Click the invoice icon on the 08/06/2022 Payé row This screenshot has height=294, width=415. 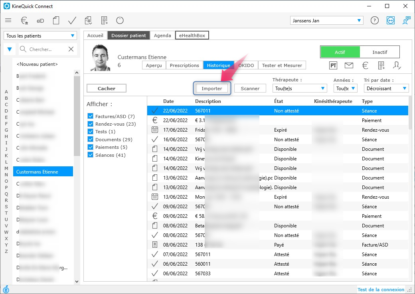(155, 245)
